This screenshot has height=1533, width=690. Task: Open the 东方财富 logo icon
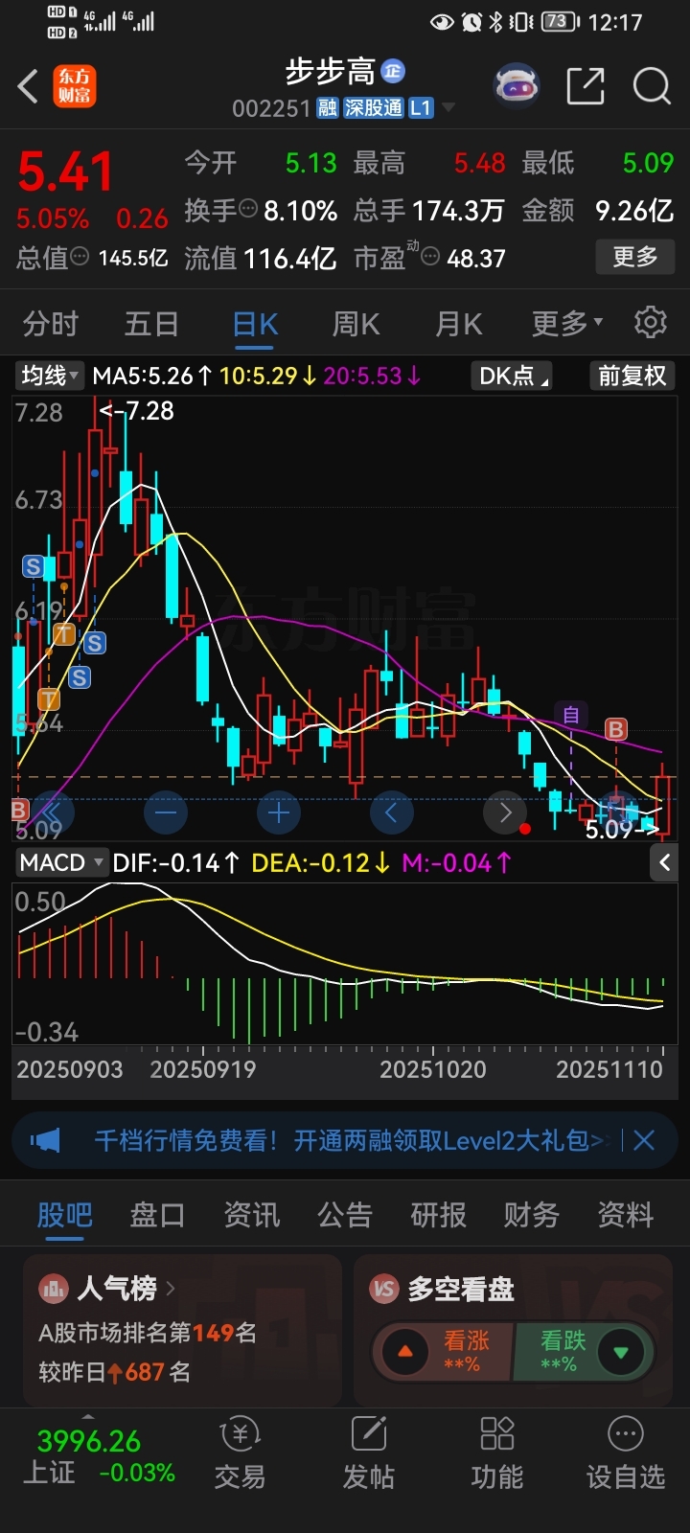74,86
